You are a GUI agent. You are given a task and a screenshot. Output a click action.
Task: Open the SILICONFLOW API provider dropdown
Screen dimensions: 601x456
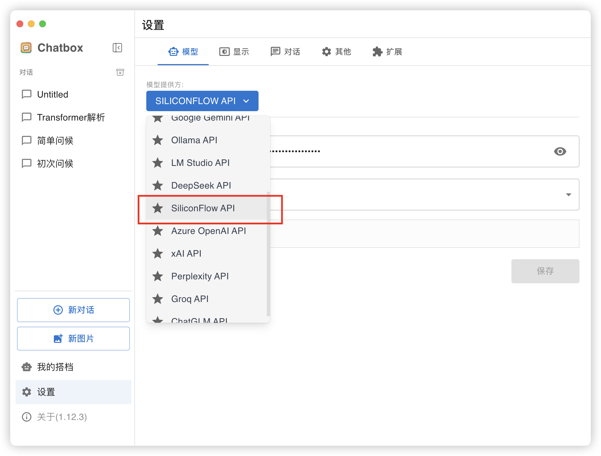pyautogui.click(x=202, y=101)
